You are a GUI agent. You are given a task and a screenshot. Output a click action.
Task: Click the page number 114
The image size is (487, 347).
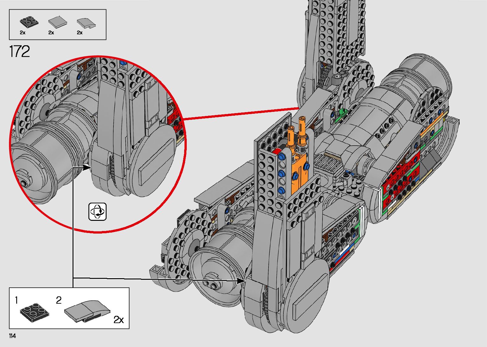(12, 336)
